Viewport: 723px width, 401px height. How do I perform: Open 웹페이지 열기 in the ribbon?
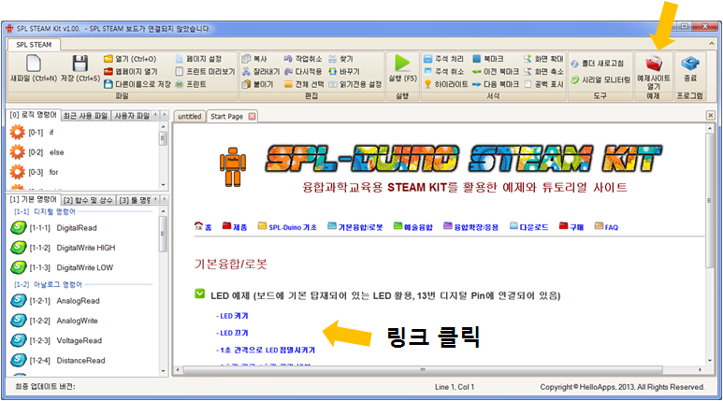[131, 71]
